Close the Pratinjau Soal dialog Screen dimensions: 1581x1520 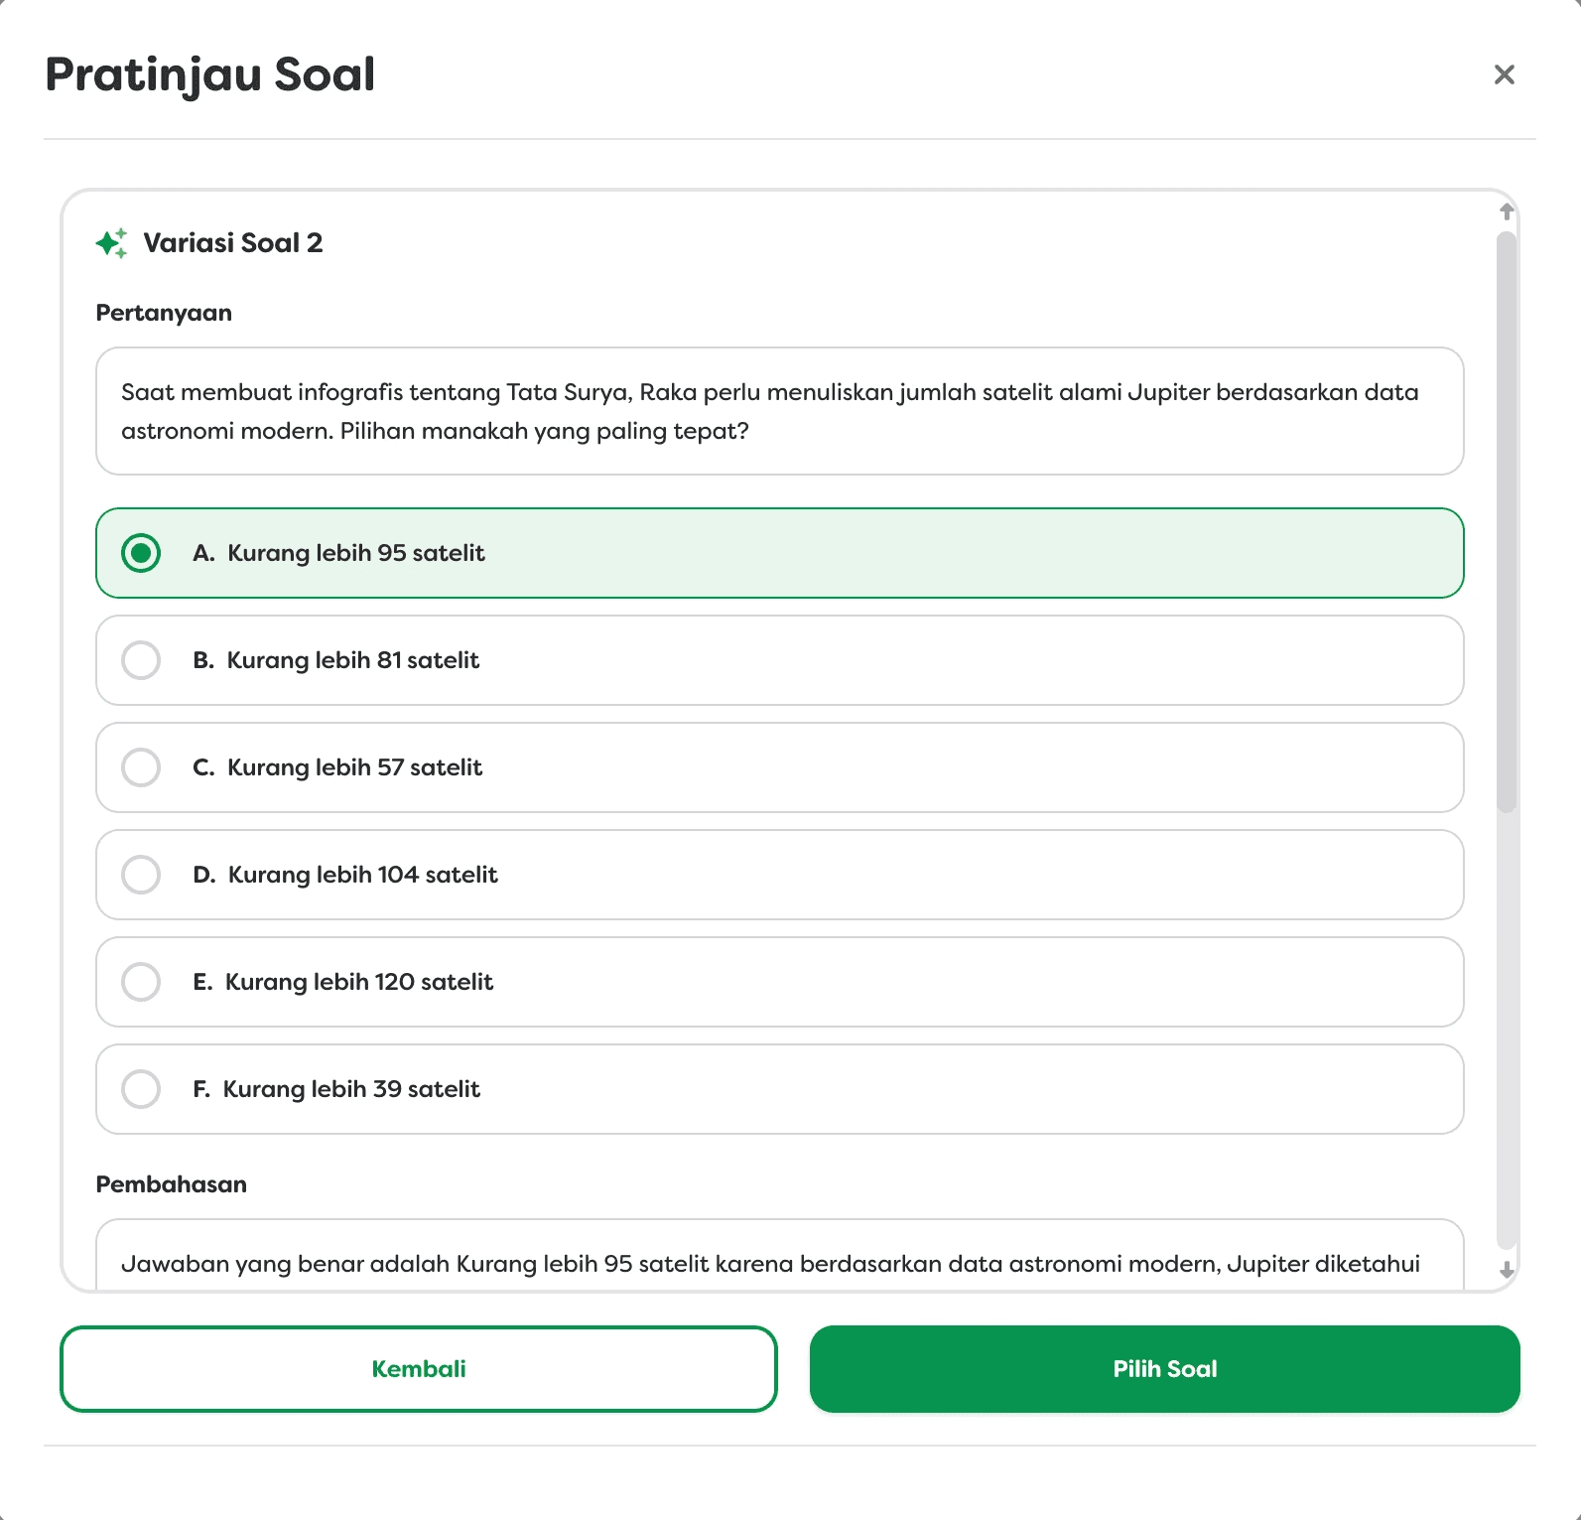[1504, 74]
